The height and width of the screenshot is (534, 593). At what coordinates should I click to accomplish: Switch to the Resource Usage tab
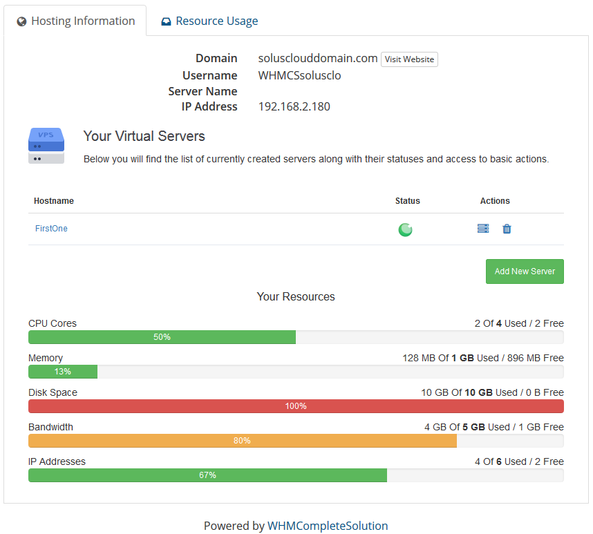point(210,21)
